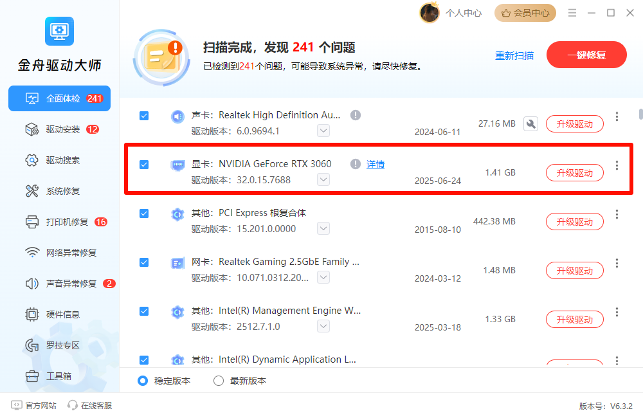This screenshot has width=643, height=418.
Task: Click 升级驱动 for Intel Management Engine
Action: 574,320
